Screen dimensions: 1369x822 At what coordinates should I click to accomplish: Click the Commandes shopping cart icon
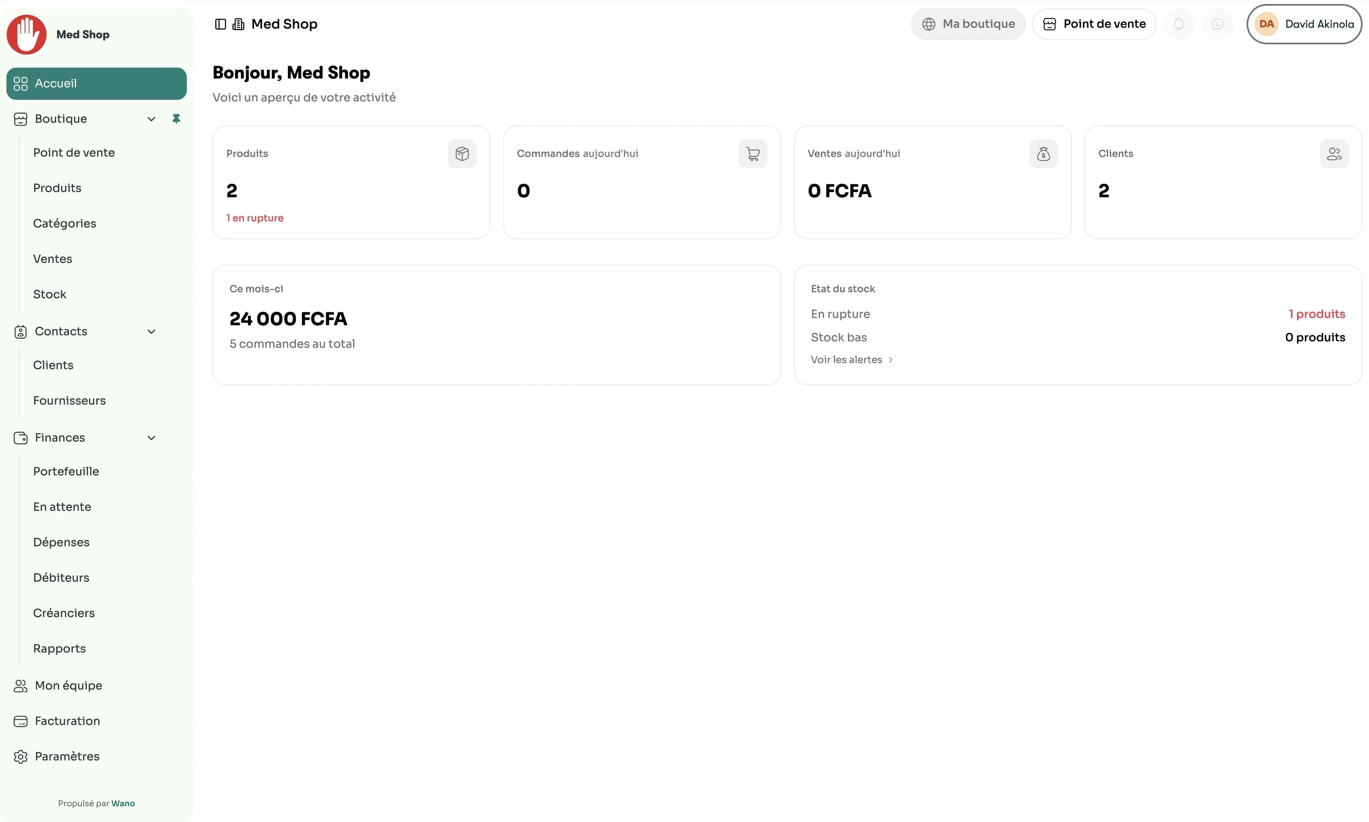point(753,153)
